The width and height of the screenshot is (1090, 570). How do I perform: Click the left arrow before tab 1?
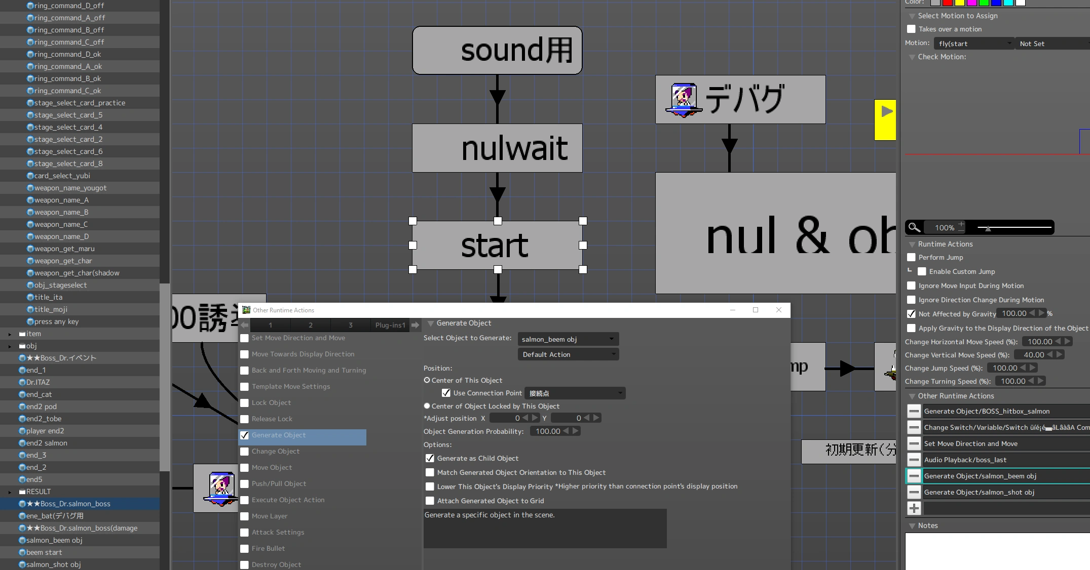pos(245,325)
